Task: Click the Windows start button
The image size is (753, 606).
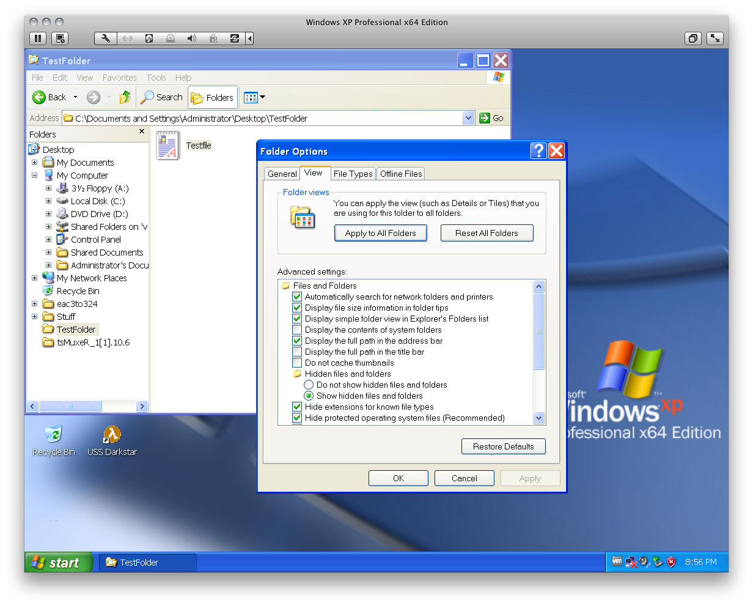Action: (x=58, y=563)
